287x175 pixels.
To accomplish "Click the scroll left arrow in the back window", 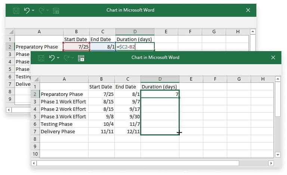I will pyautogui.click(x=9, y=110).
